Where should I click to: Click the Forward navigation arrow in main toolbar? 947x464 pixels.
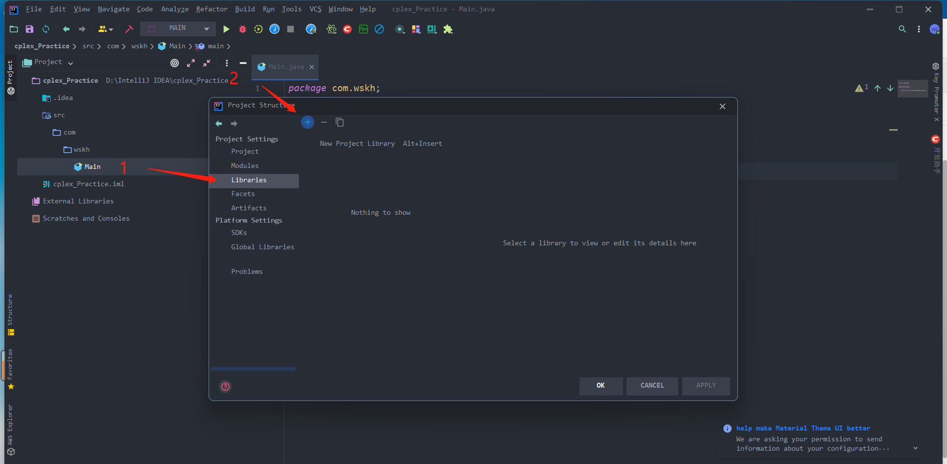(x=82, y=29)
